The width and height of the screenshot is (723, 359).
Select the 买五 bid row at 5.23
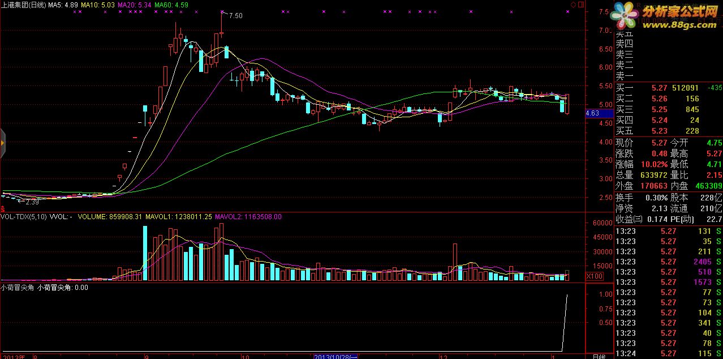click(669, 131)
